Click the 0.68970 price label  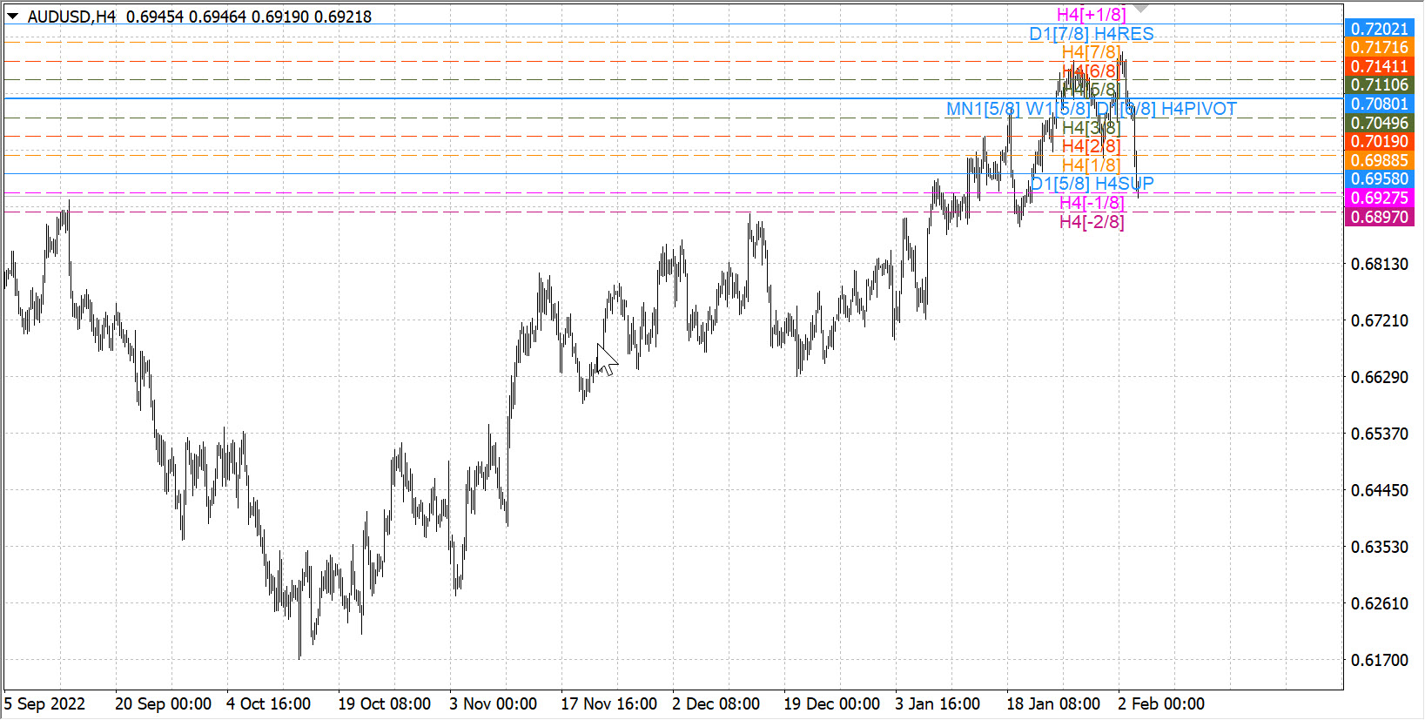pyautogui.click(x=1380, y=218)
